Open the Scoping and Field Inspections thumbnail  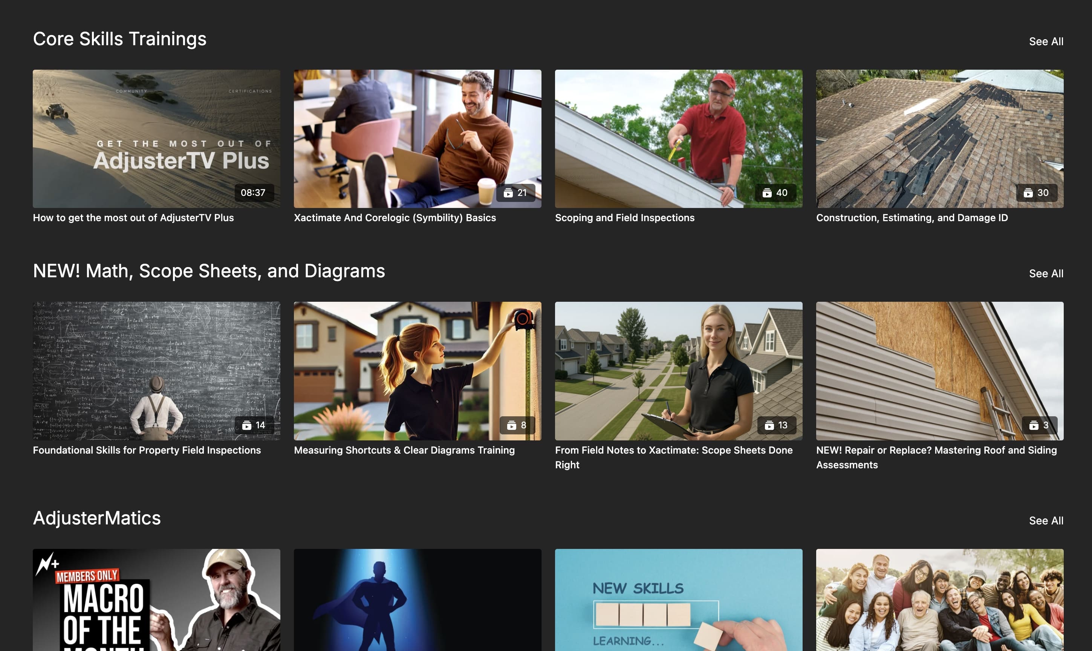tap(678, 139)
